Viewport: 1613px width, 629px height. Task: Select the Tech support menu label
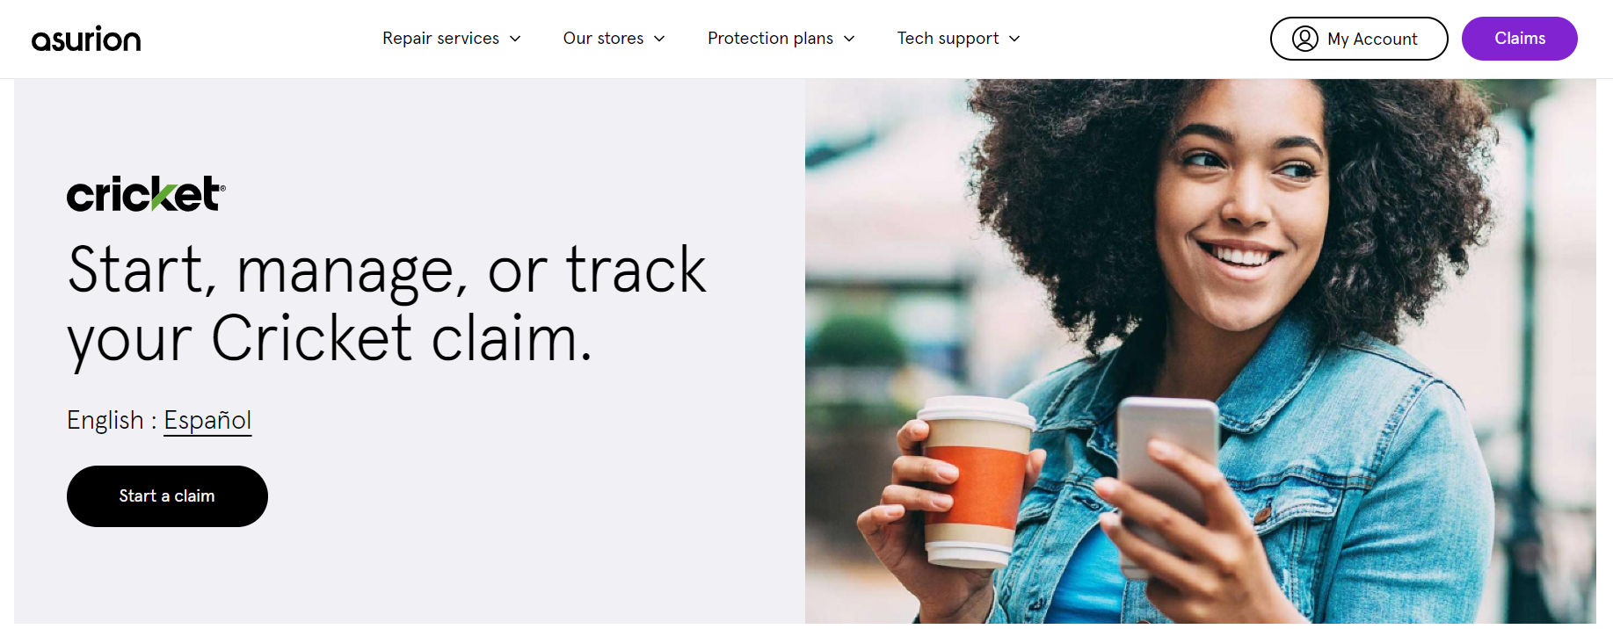pos(948,39)
